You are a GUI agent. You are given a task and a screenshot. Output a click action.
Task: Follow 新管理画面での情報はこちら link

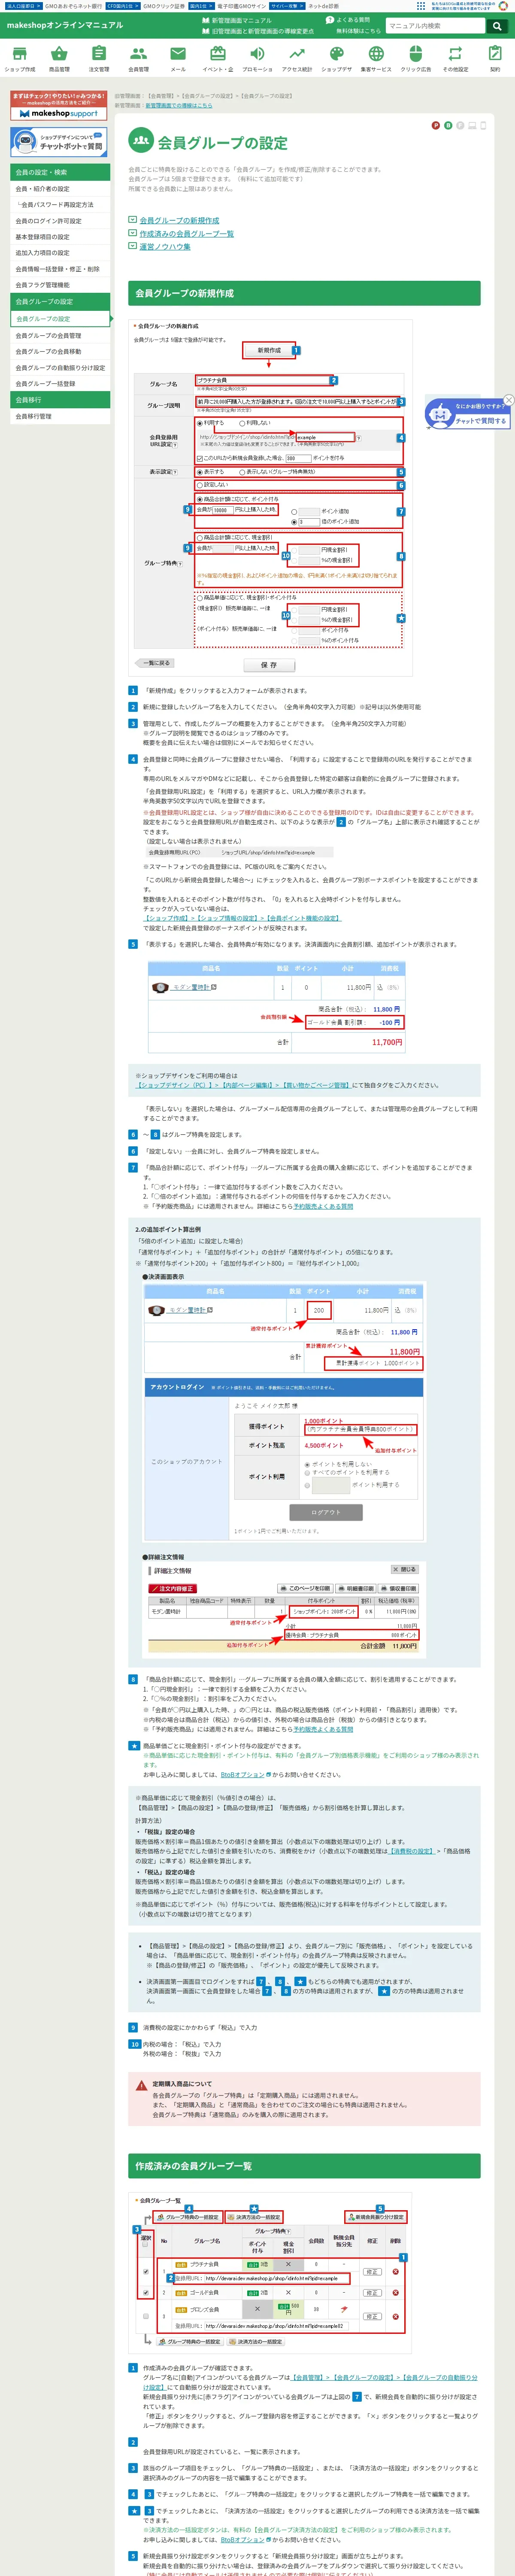pyautogui.click(x=178, y=105)
